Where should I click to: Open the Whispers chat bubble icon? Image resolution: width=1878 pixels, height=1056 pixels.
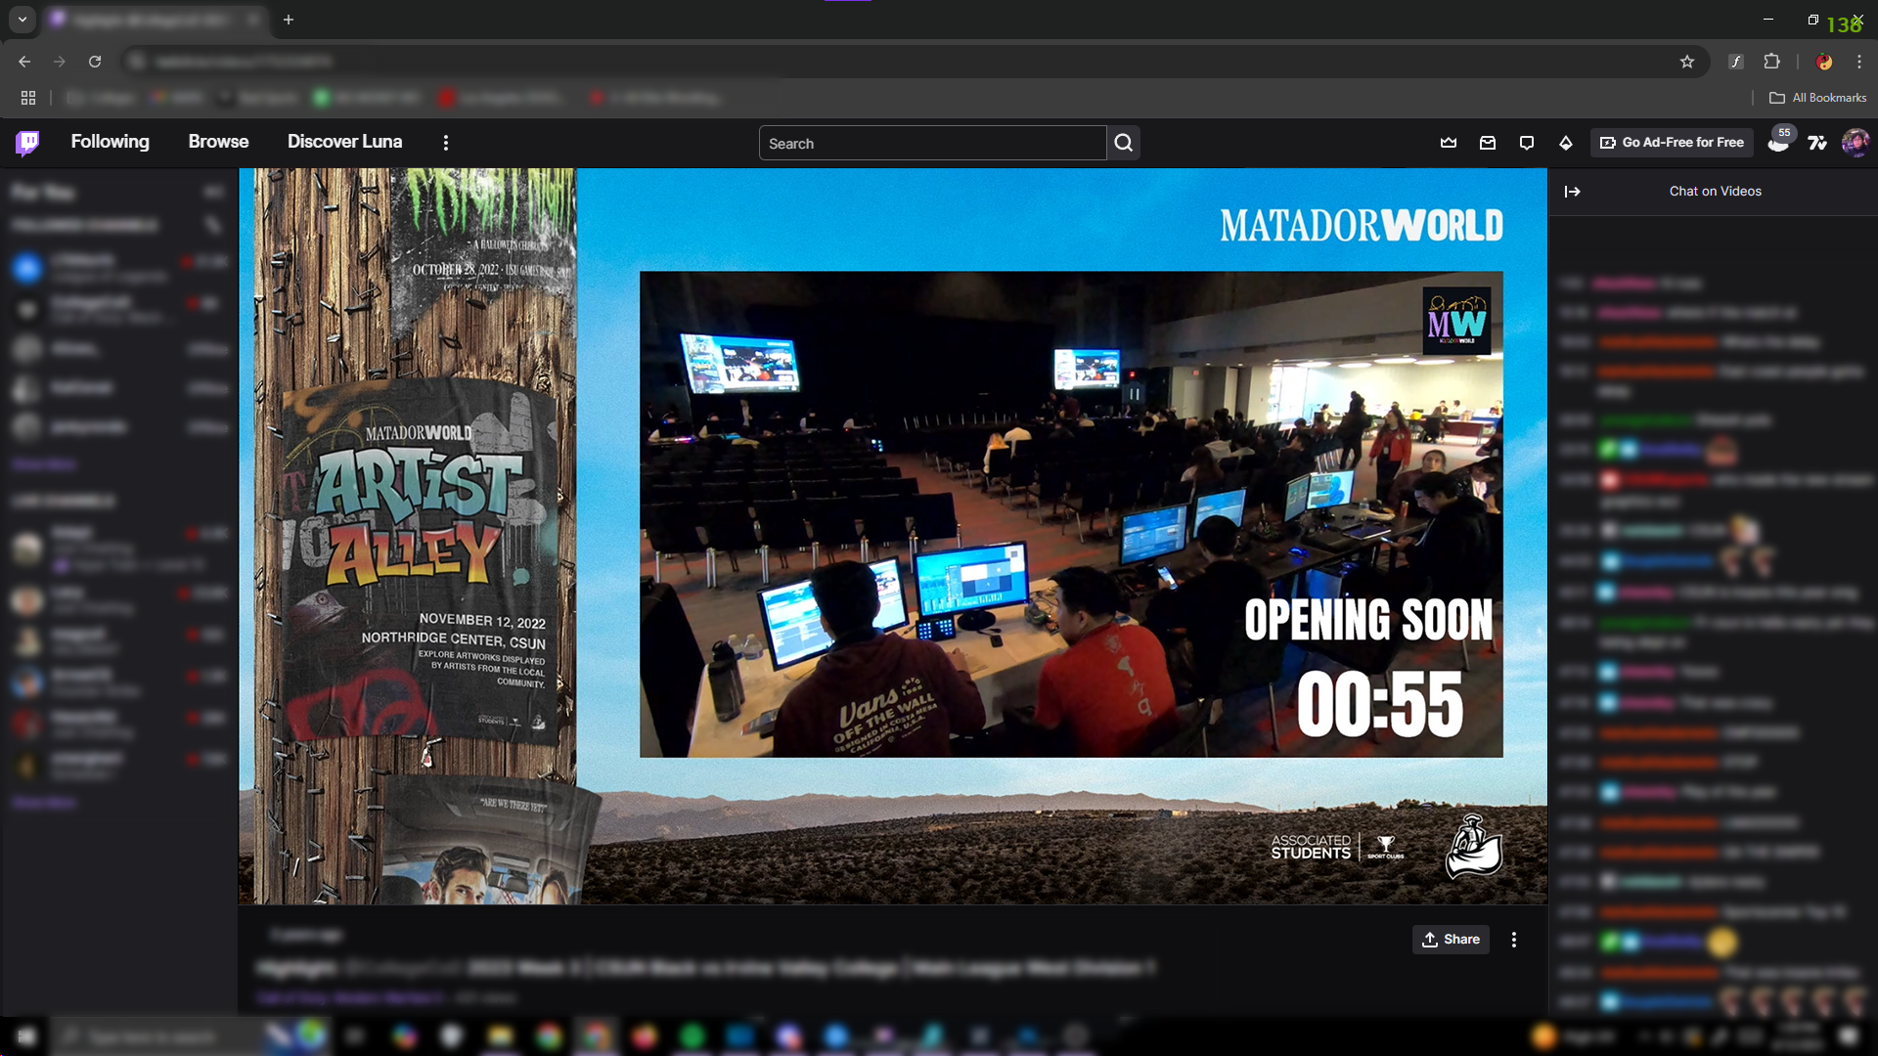click(x=1527, y=143)
